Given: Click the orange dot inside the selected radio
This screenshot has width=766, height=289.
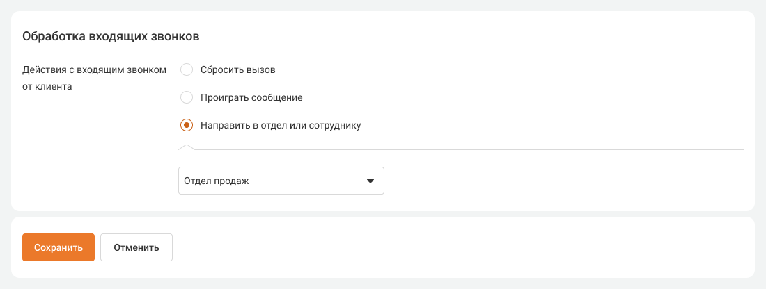Looking at the screenshot, I should coord(187,126).
